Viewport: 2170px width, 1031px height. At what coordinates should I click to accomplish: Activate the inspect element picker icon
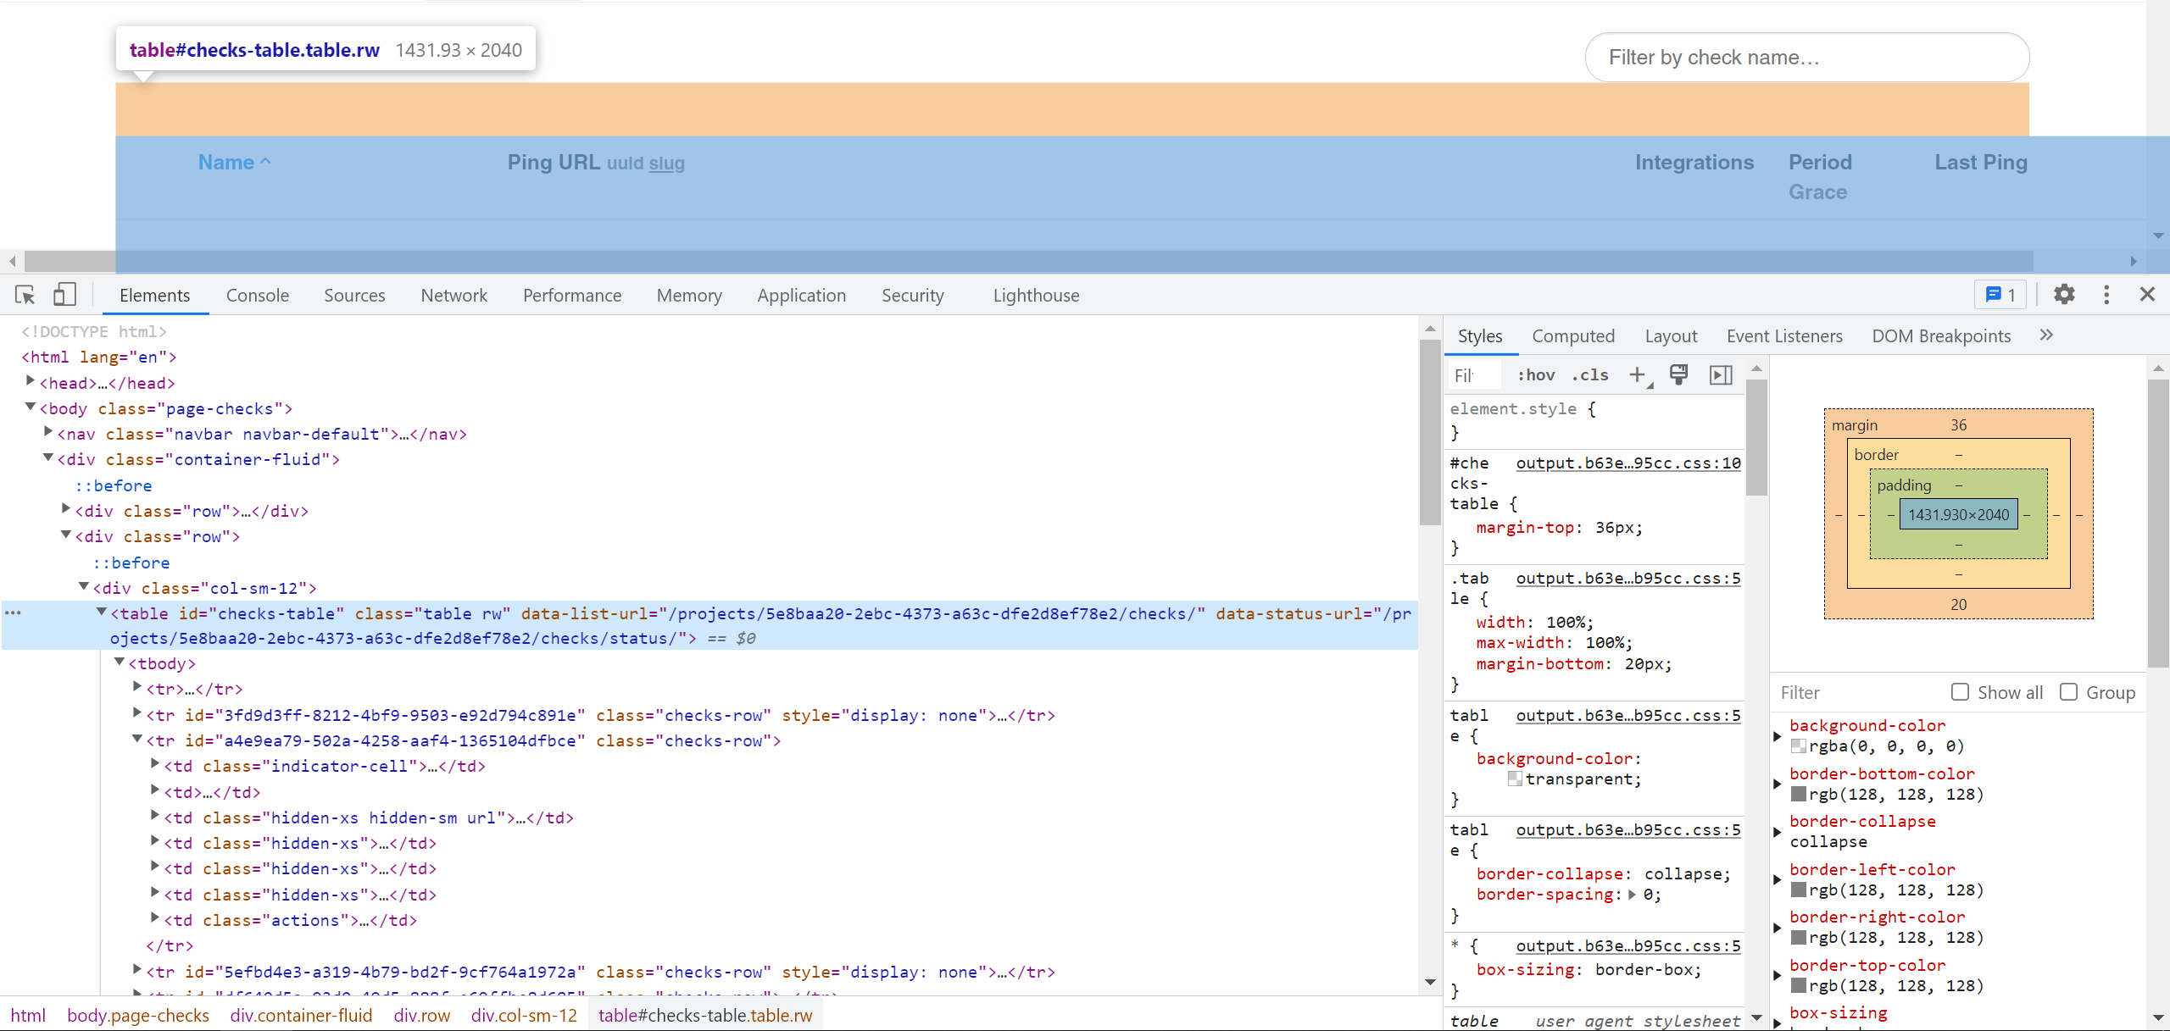(25, 295)
